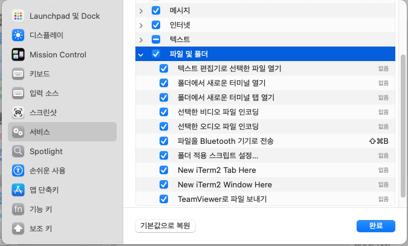The height and width of the screenshot is (246, 408).
Task: Uncheck 폴더에서 새로운 터미널 탭 열기
Action: pos(164,97)
